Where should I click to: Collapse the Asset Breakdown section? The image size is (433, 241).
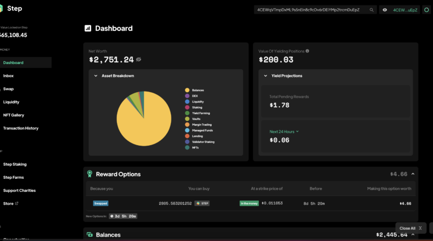point(96,76)
